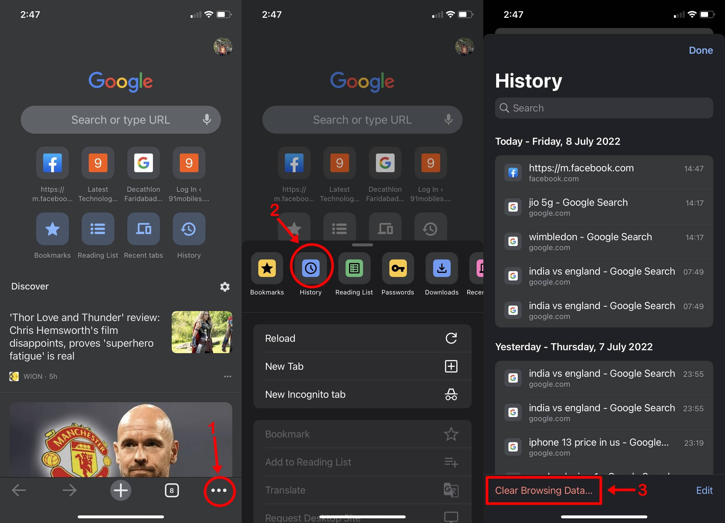The image size is (725, 523).
Task: Tap Edit link in History panel
Action: 704,490
